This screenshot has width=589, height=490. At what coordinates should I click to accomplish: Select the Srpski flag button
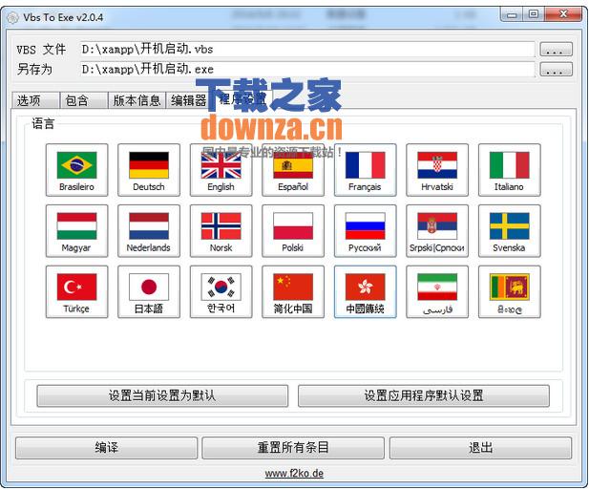437,231
